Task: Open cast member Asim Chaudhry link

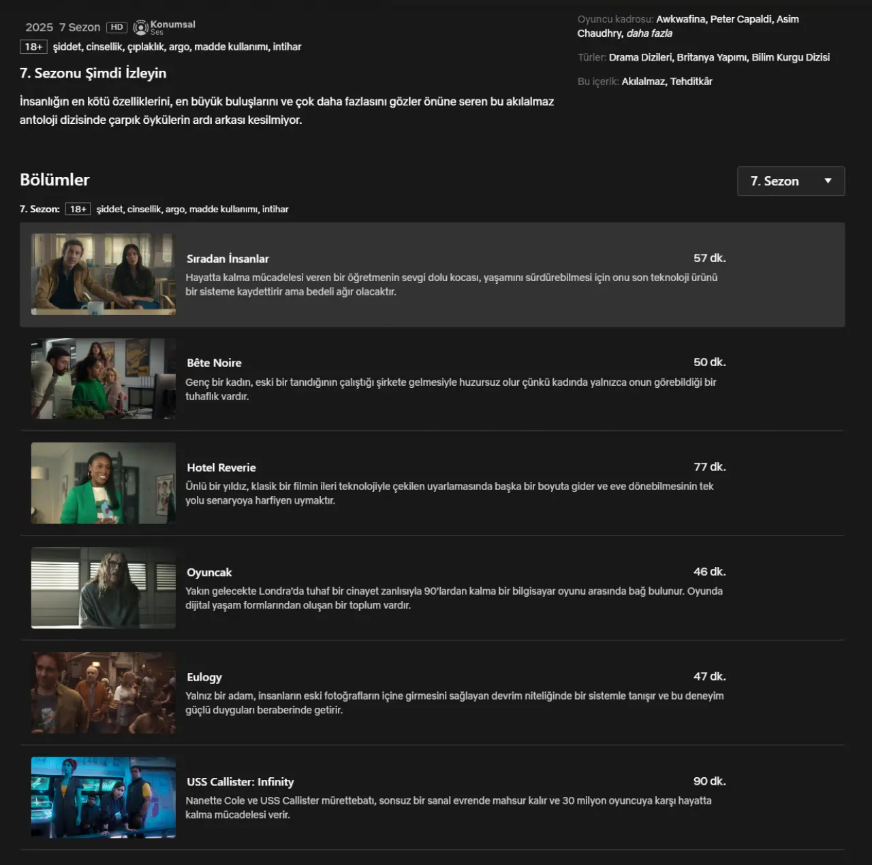Action: 688,26
